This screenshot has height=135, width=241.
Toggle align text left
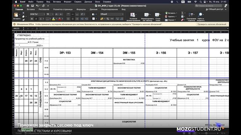[x=68, y=19]
